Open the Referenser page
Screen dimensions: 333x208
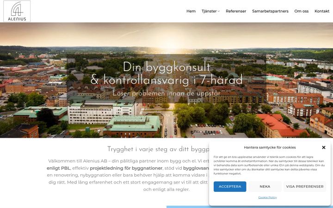click(x=236, y=11)
